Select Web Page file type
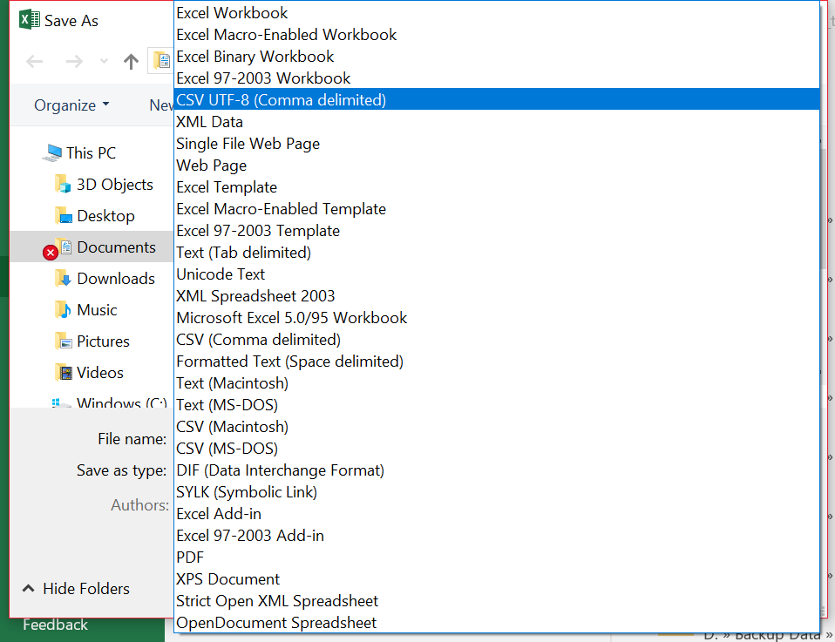835x642 pixels. pyautogui.click(x=496, y=166)
